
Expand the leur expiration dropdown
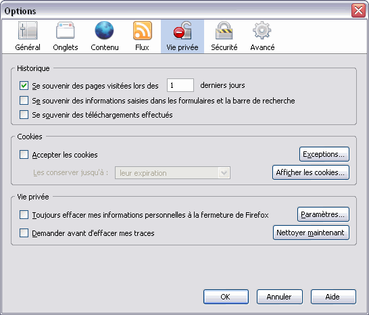tap(172, 173)
